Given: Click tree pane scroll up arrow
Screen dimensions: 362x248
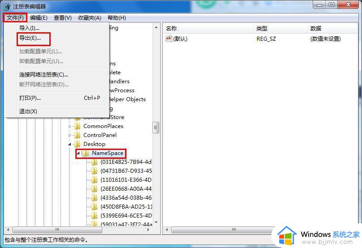Looking at the screenshot, I should tap(156, 27).
